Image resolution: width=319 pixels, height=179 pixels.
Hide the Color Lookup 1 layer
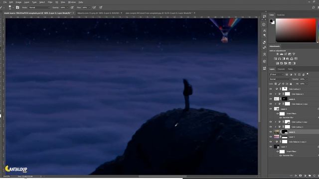(271, 127)
